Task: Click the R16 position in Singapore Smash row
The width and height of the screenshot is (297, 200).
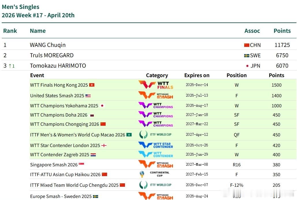Action: (x=237, y=165)
